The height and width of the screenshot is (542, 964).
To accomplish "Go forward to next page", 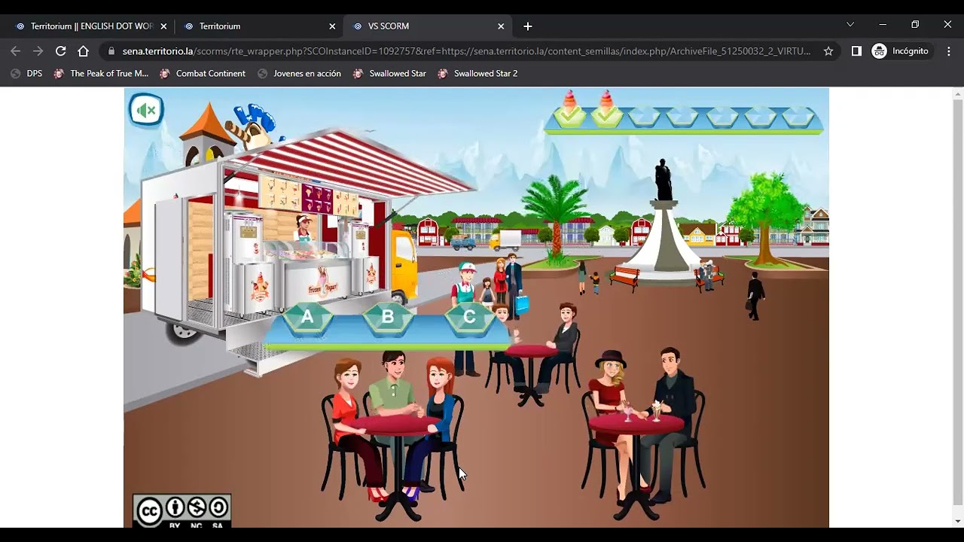I will tap(38, 51).
